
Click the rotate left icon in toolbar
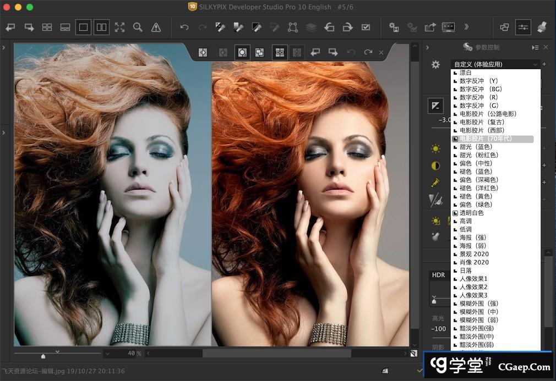coord(329,27)
